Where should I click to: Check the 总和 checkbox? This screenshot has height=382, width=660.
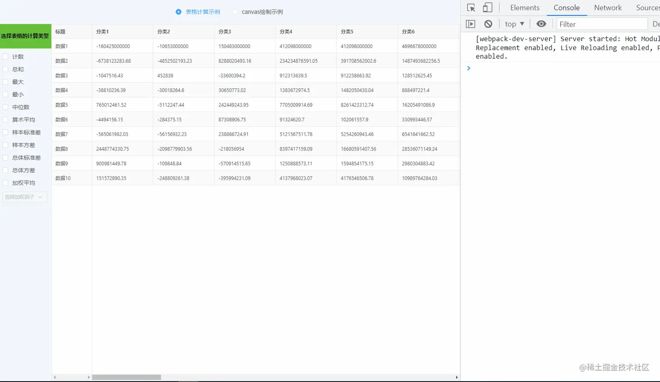[6, 69]
